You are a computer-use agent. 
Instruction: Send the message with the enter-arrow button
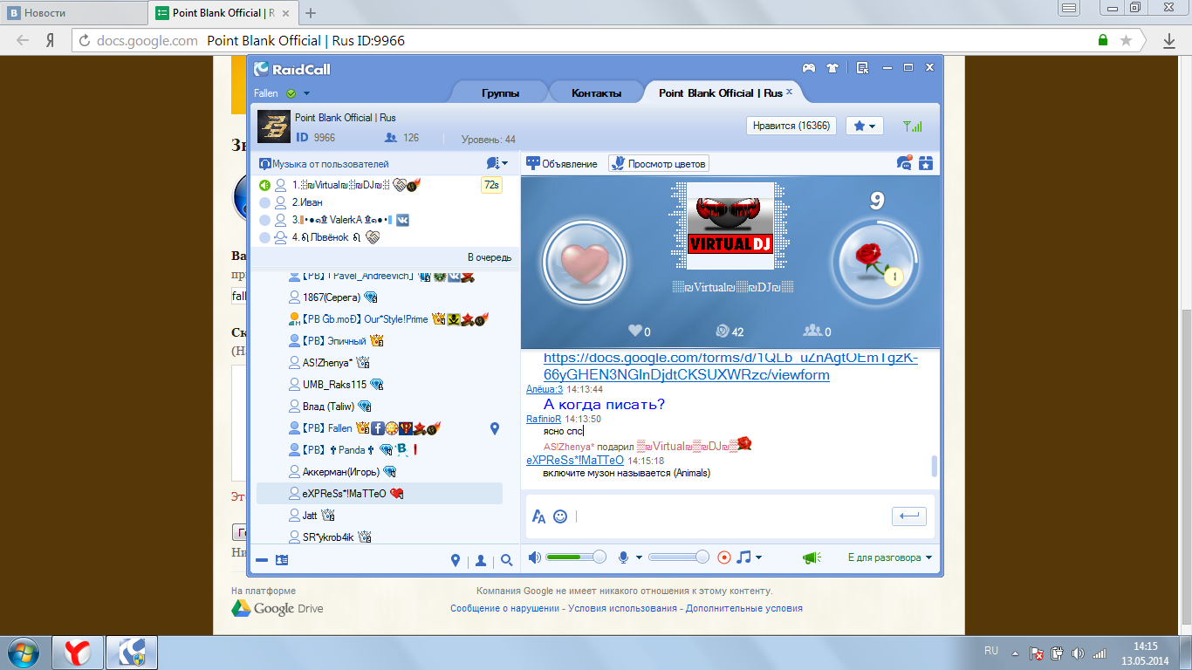pos(909,516)
